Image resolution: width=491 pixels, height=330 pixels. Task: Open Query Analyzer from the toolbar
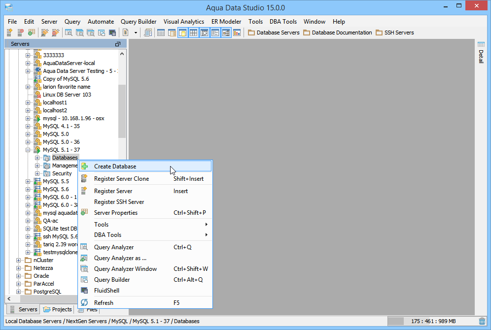tap(69, 32)
